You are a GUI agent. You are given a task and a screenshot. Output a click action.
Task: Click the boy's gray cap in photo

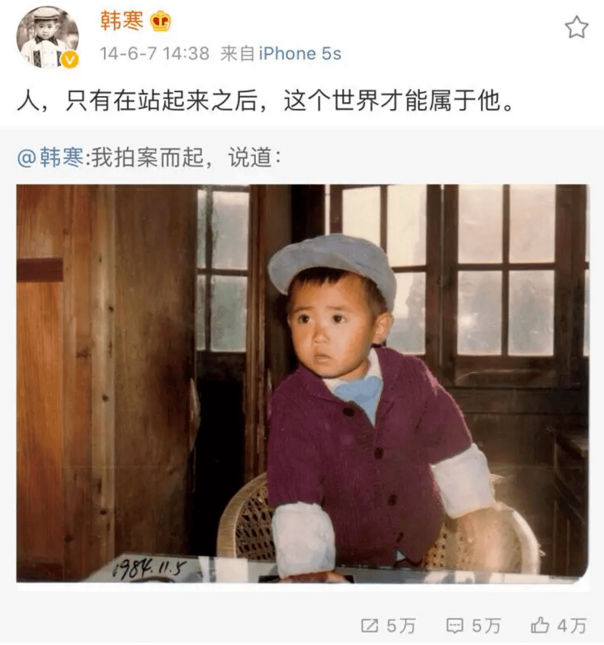[333, 265]
